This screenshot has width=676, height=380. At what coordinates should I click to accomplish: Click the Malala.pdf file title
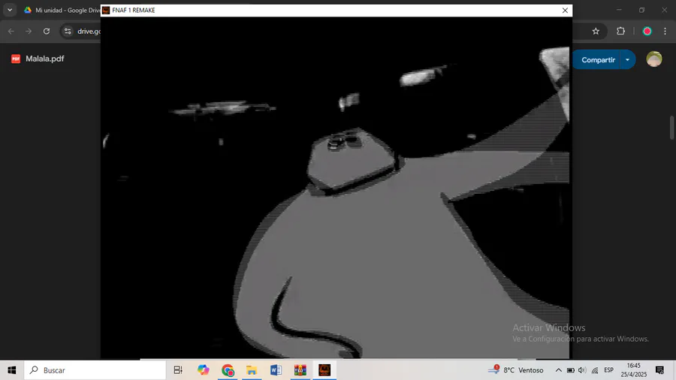coord(45,59)
